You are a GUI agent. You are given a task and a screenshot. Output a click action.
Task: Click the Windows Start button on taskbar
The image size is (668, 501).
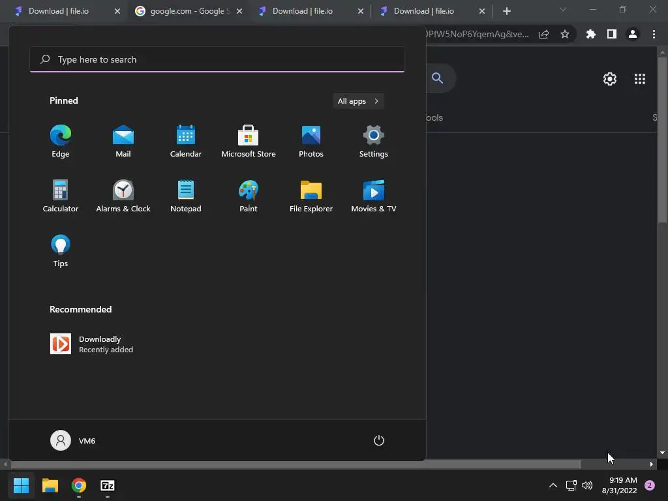pos(22,485)
